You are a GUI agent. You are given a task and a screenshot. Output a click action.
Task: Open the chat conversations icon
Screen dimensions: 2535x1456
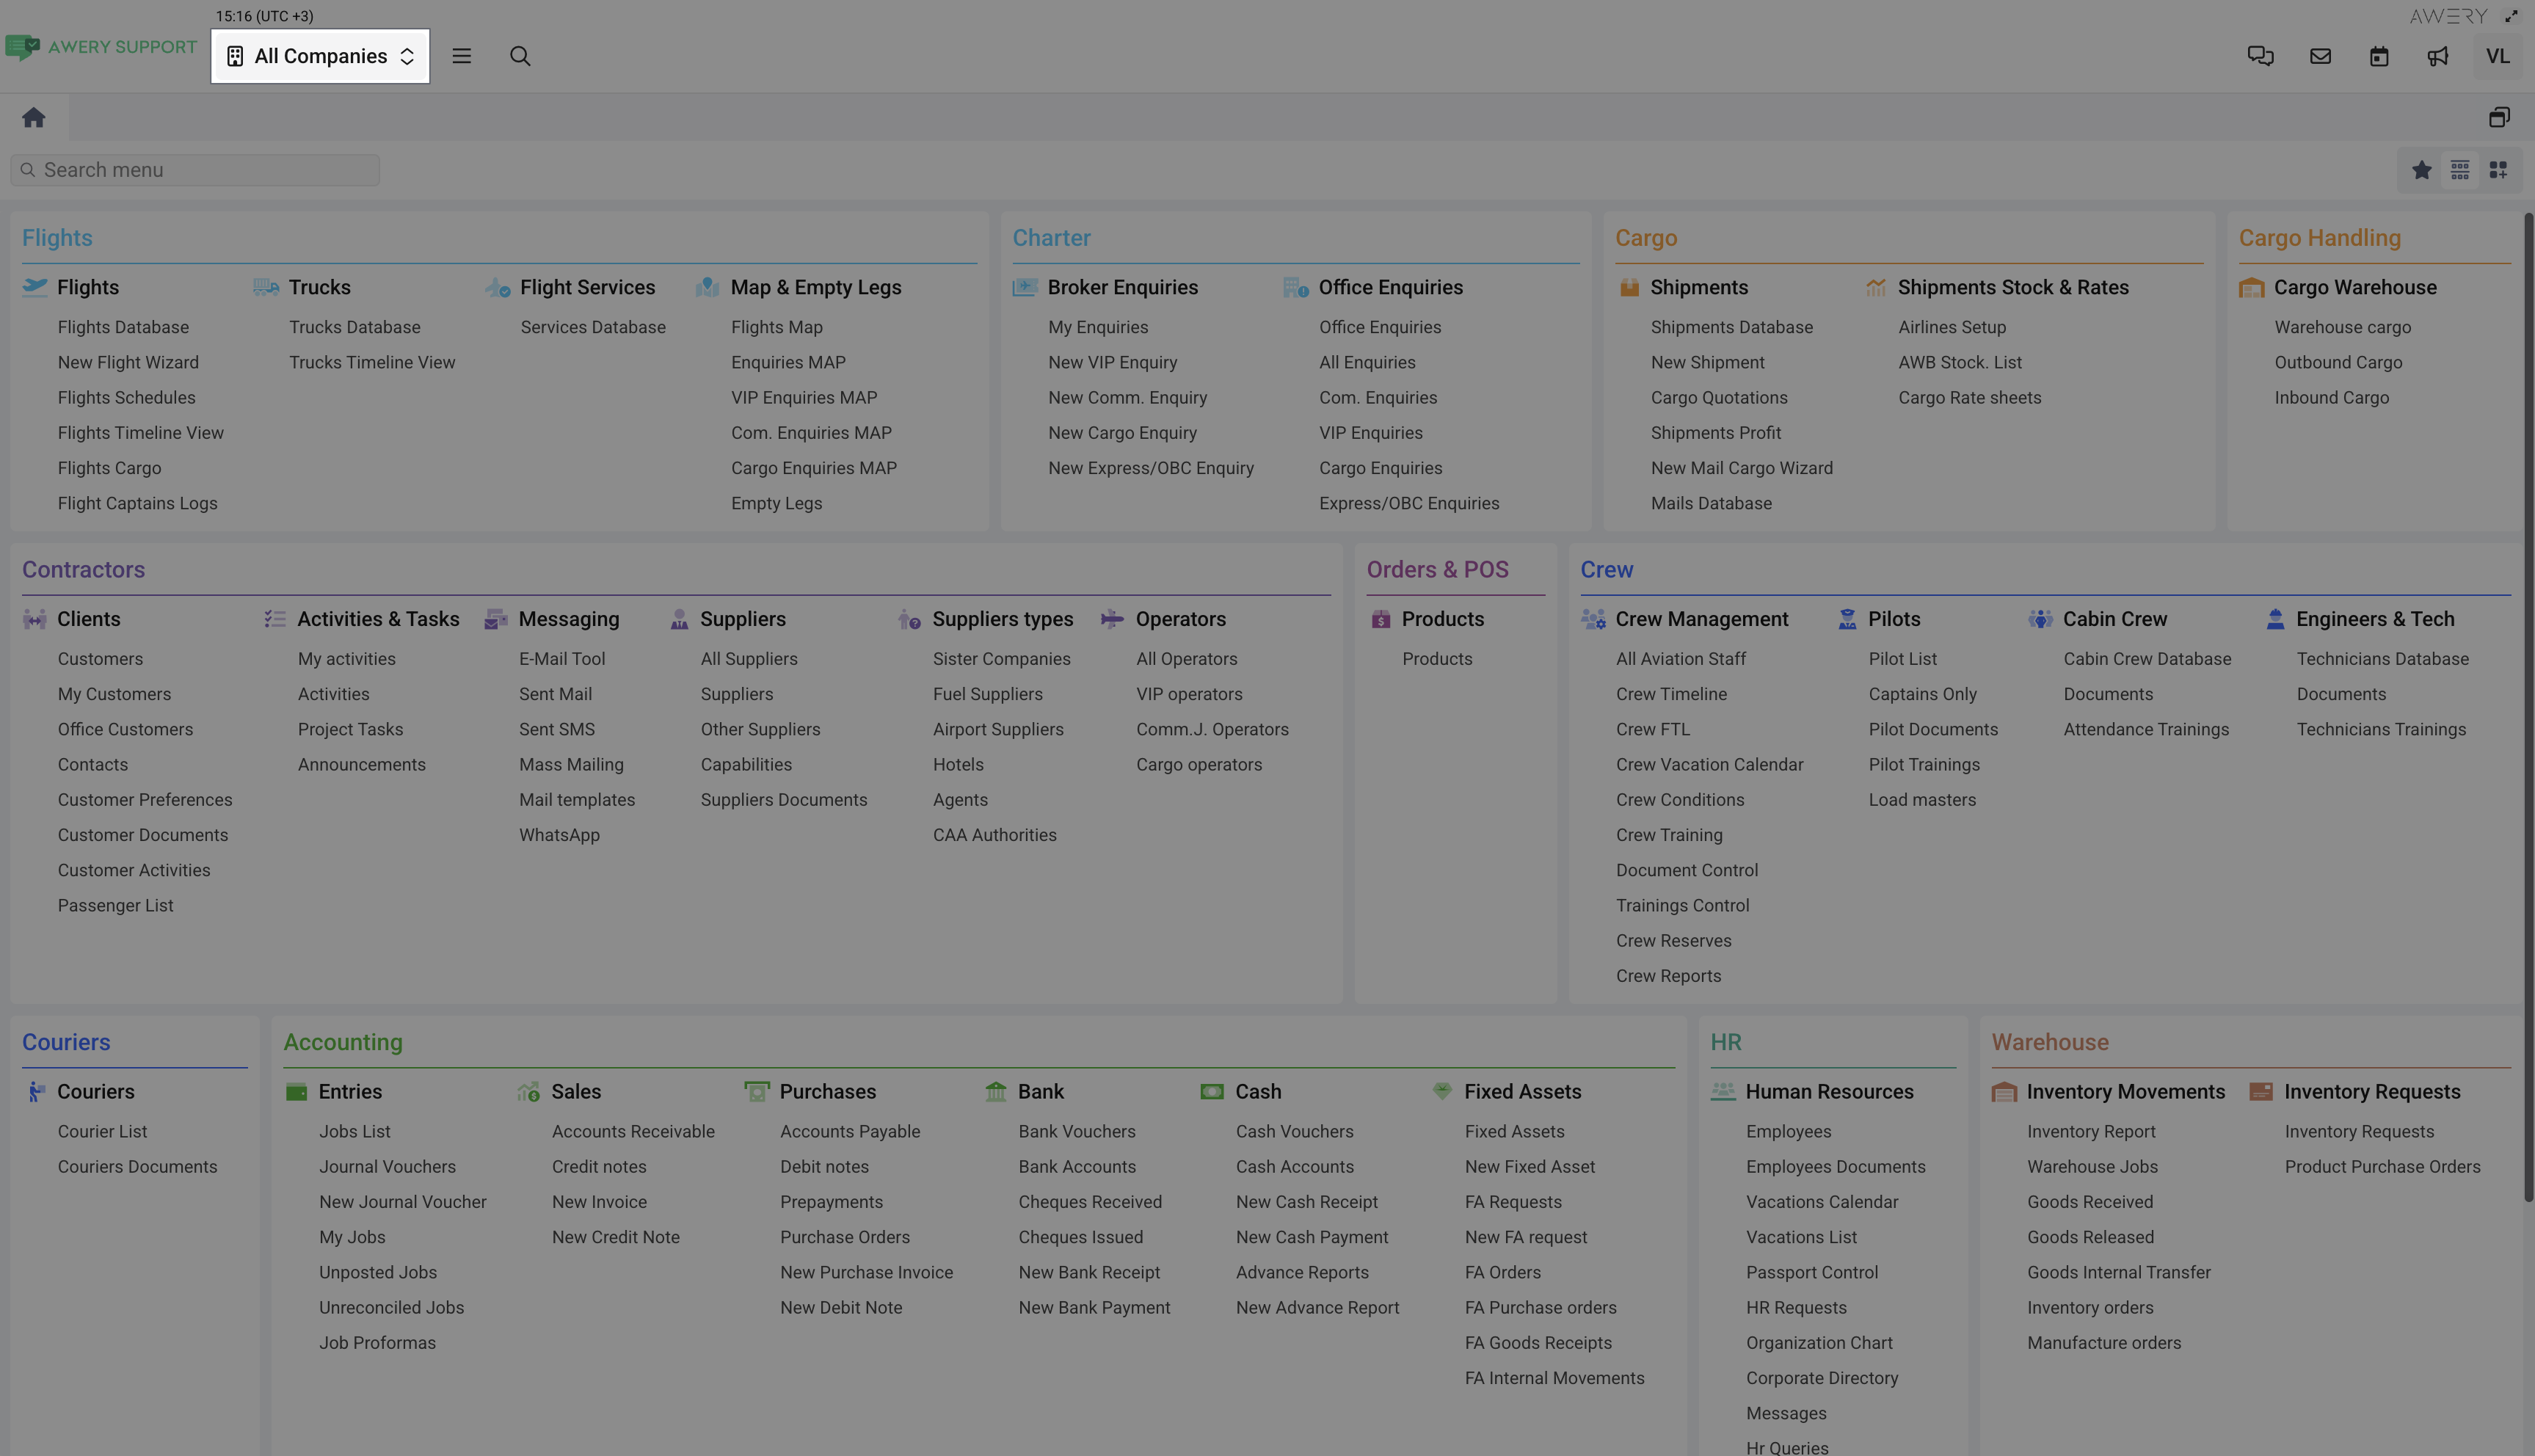(x=2260, y=56)
